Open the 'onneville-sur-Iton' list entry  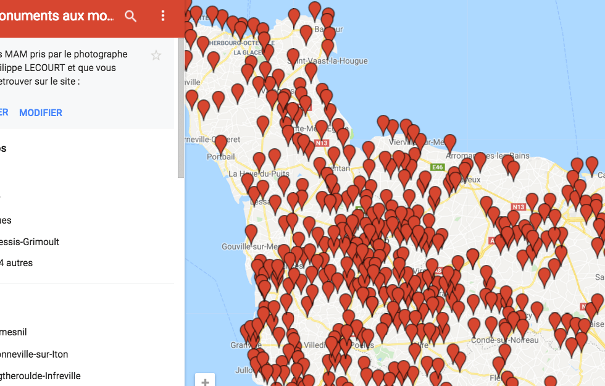(34, 354)
